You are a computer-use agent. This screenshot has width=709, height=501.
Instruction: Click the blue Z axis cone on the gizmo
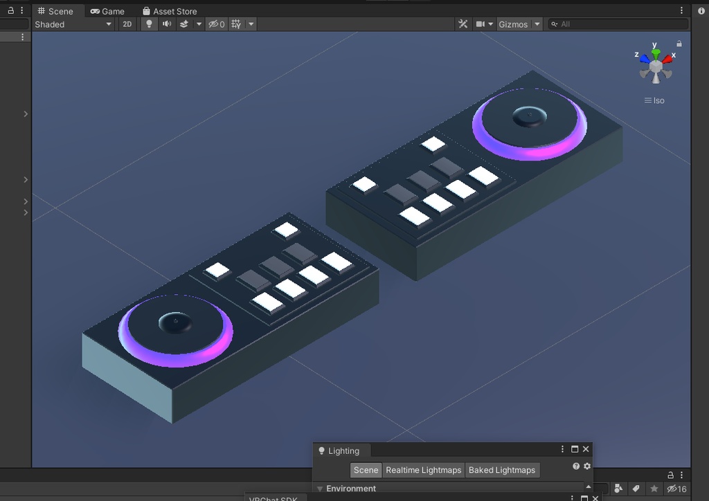pyautogui.click(x=645, y=59)
